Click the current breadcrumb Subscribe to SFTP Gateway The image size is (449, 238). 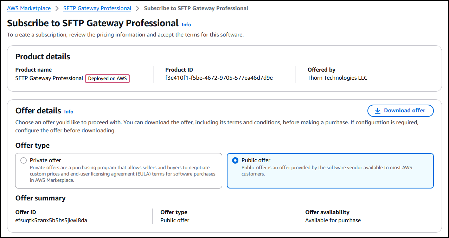click(196, 8)
